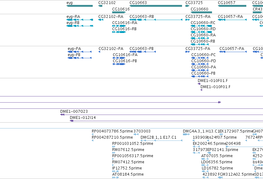Click the CG10660-RC transcript label
Viewport: 263px width, 179px height.
click(203, 23)
